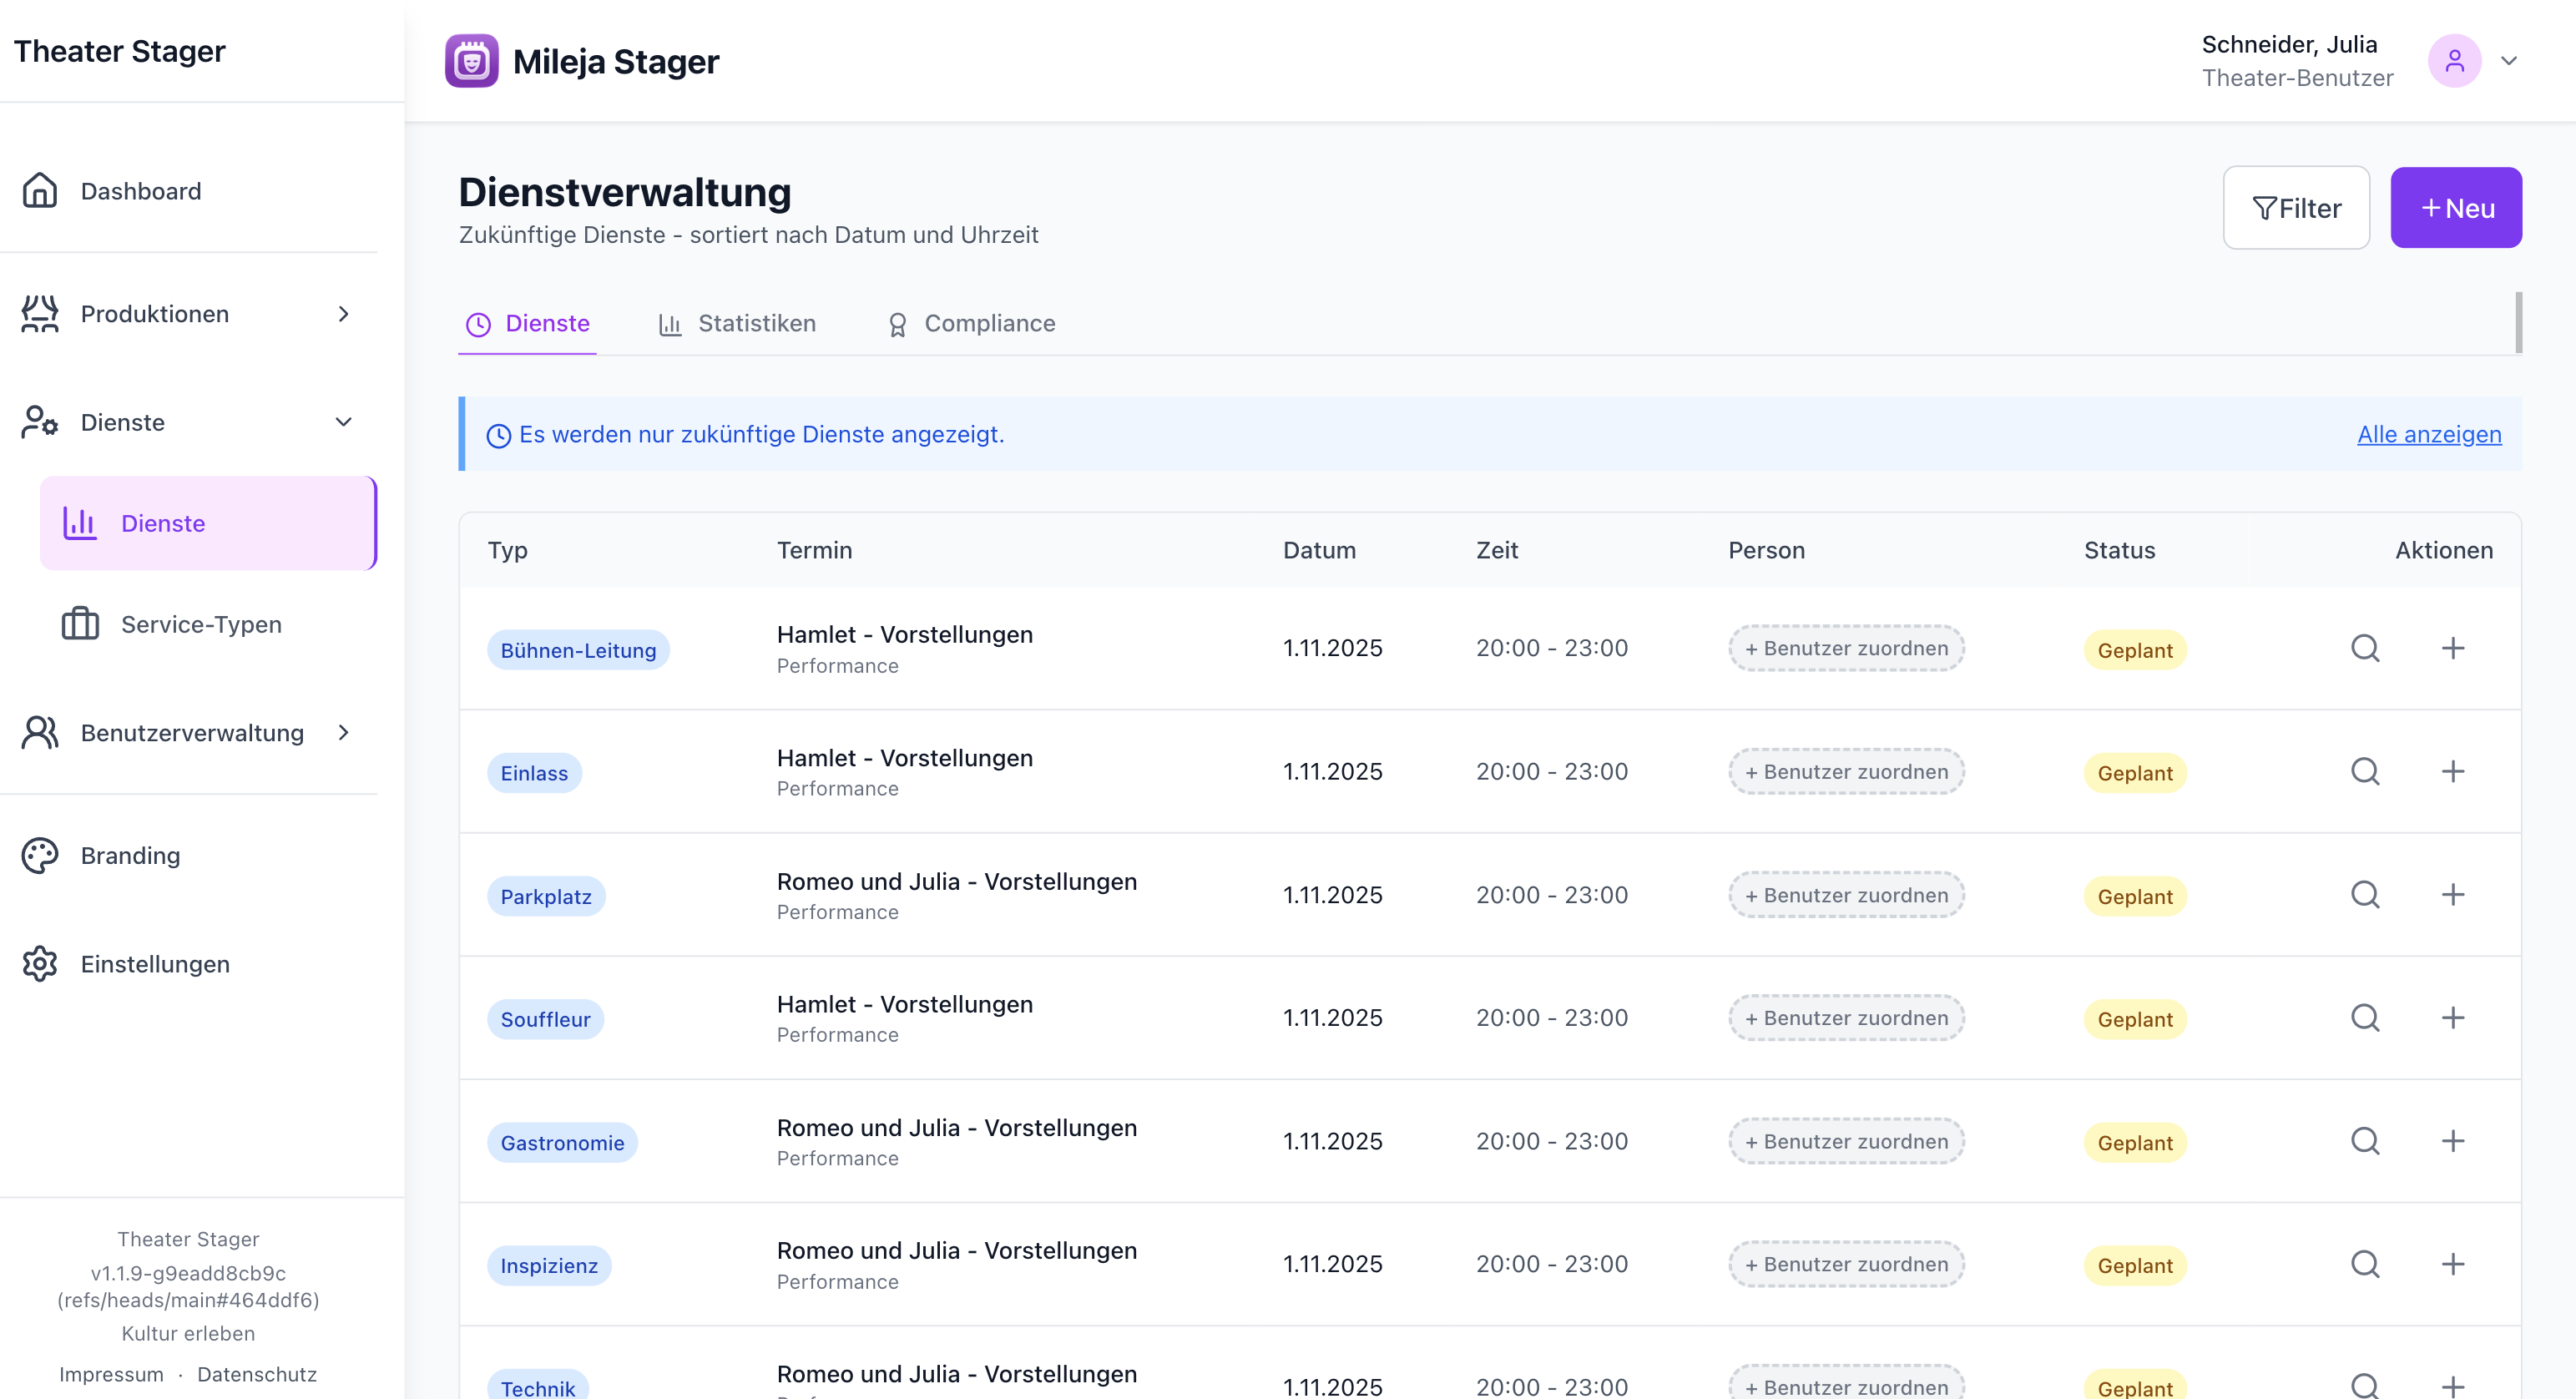2576x1399 pixels.
Task: Switch to the Statistiken tab
Action: 737,323
